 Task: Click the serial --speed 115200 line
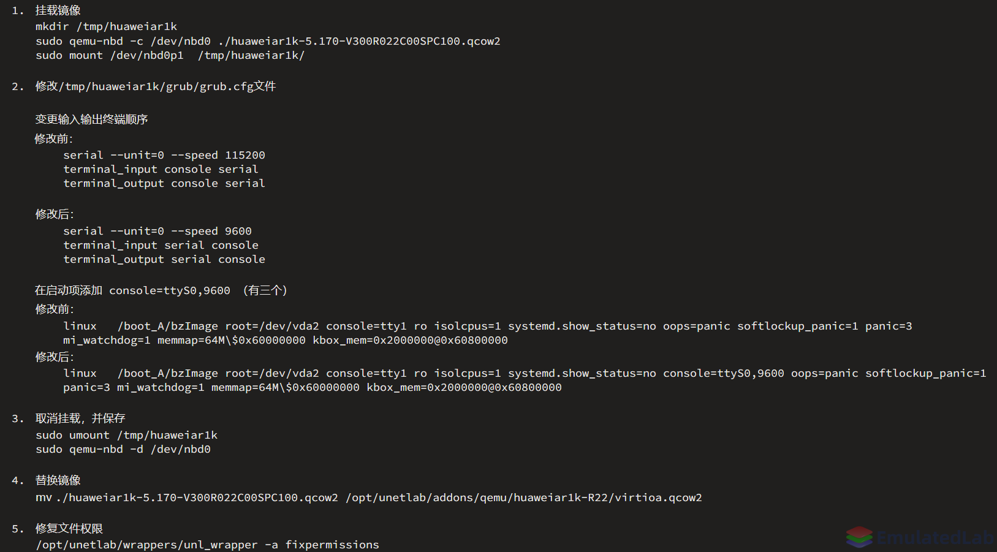[x=164, y=155]
